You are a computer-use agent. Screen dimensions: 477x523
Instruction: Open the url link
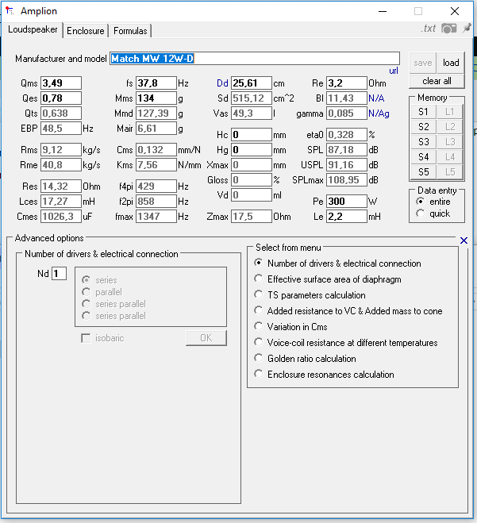[394, 71]
